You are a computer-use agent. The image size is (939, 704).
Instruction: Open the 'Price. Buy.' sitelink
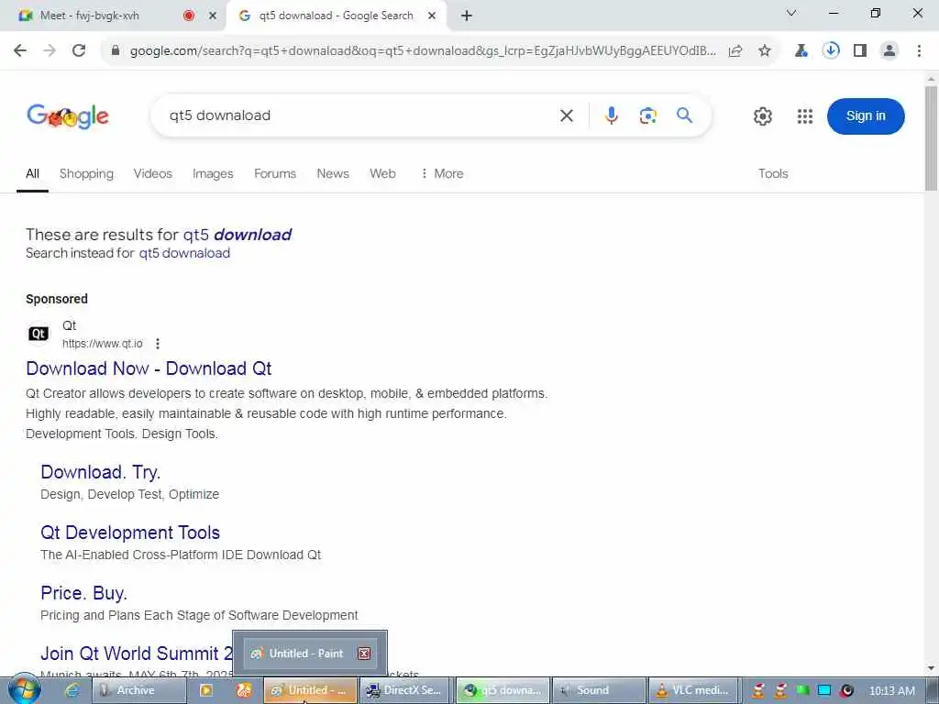point(83,593)
